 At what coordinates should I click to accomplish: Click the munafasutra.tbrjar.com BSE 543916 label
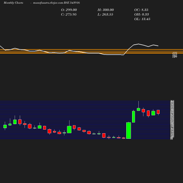(x=56, y=3)
